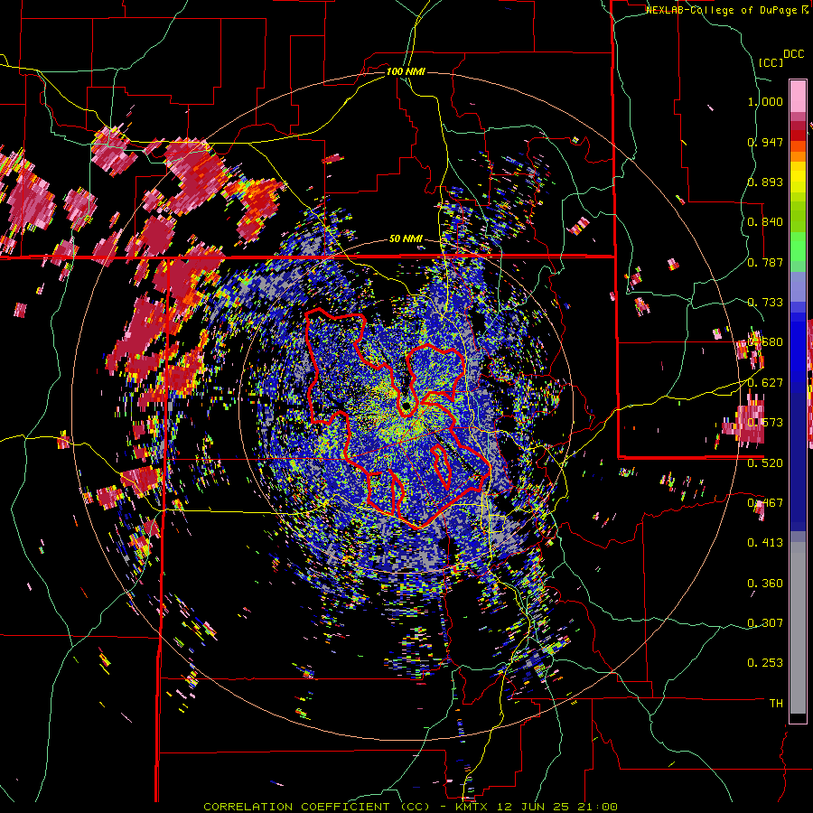The width and height of the screenshot is (813, 813).
Task: Click the KMTX station identifier
Action: pyautogui.click(x=473, y=807)
